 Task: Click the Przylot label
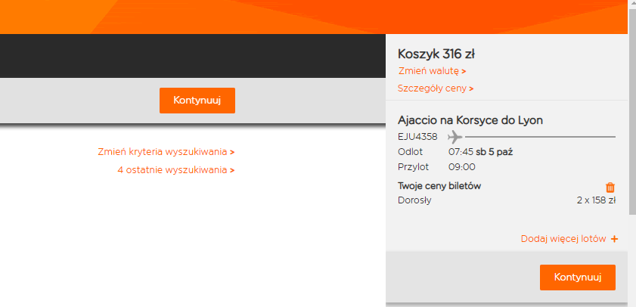413,167
